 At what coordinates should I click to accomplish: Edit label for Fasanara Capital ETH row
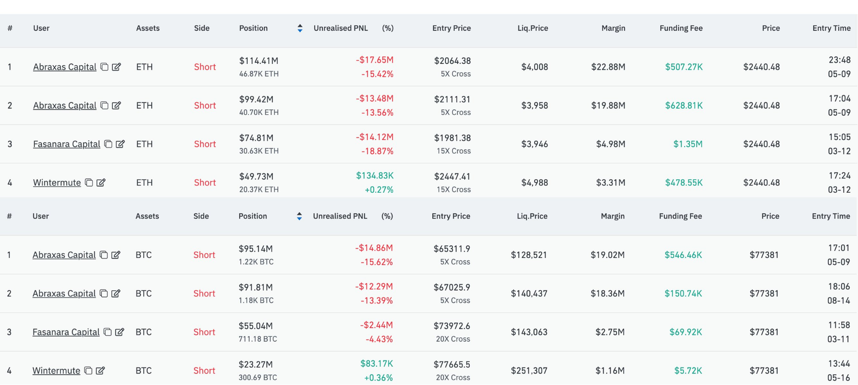click(120, 144)
